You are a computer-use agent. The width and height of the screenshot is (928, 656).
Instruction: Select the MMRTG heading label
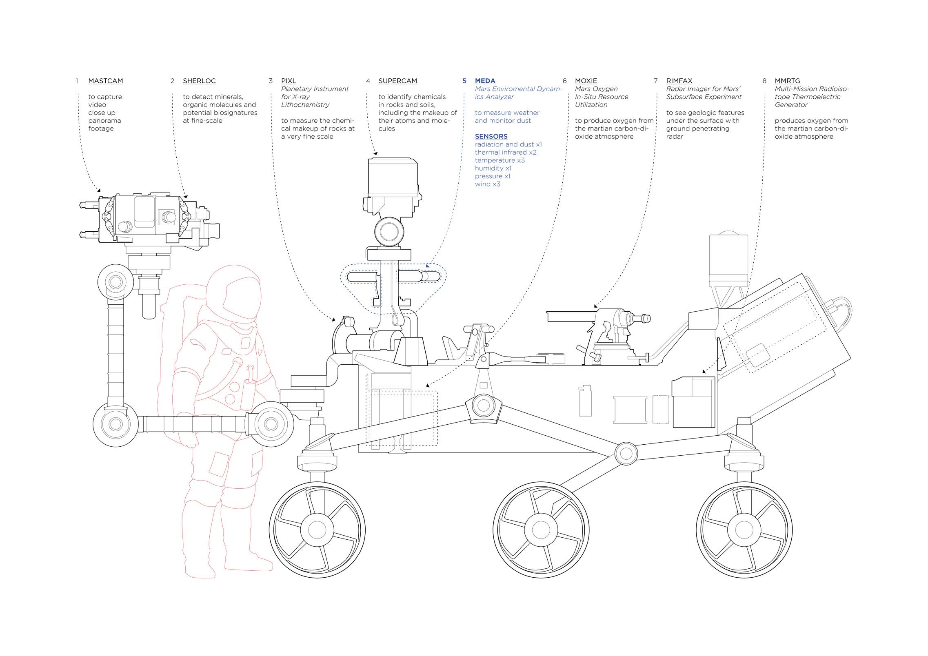click(x=787, y=81)
